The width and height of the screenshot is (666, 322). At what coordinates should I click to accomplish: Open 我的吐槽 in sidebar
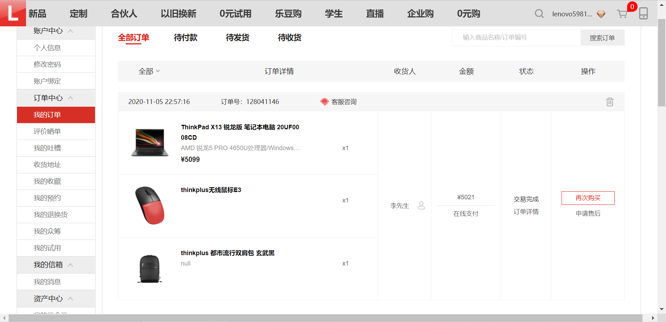(56, 148)
